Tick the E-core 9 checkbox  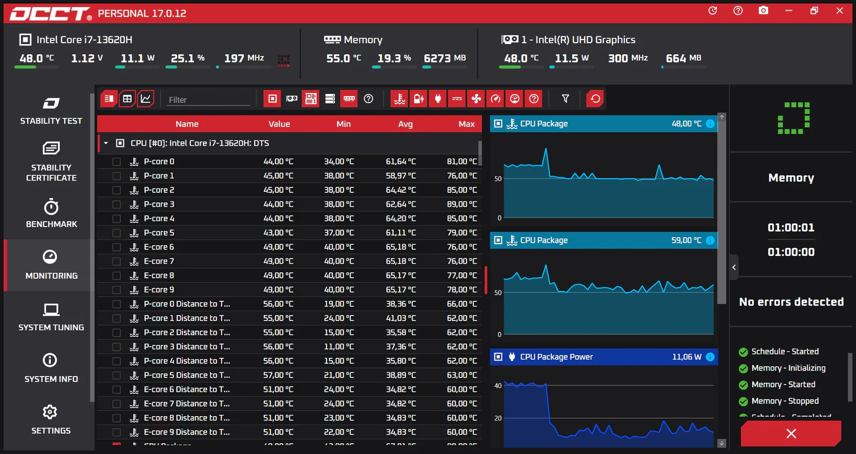[x=116, y=289]
